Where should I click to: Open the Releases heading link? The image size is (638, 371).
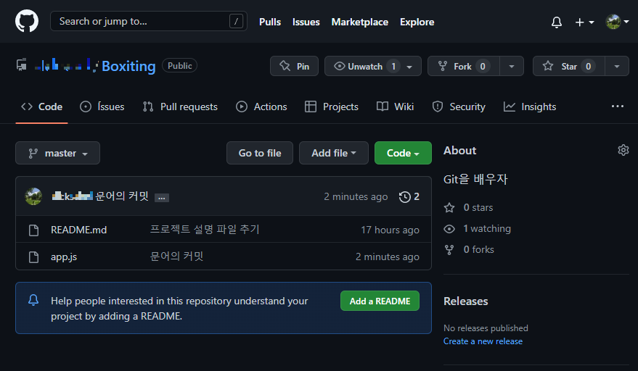465,301
